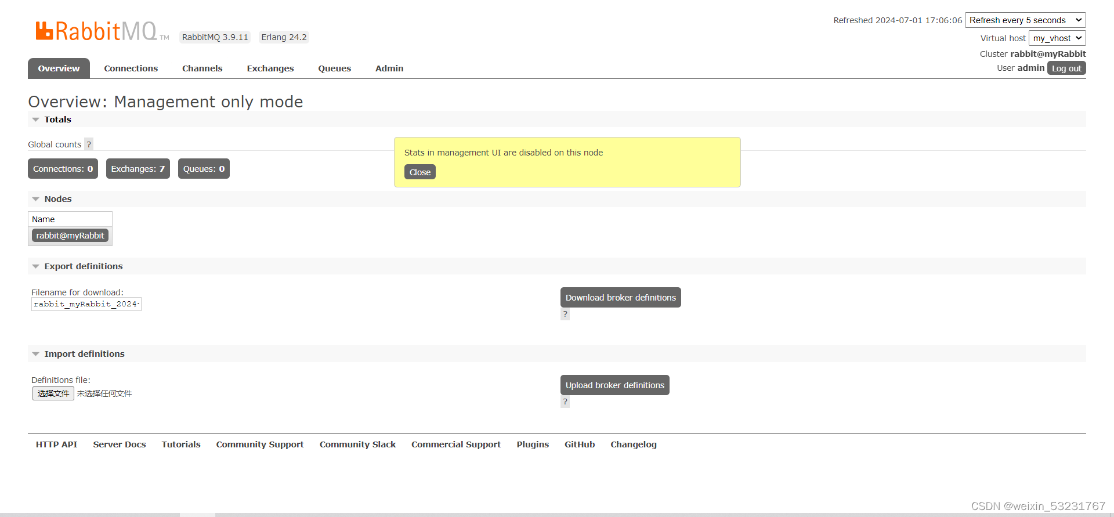Open the rabbit@myRabbit node
Image resolution: width=1114 pixels, height=517 pixels.
point(70,236)
